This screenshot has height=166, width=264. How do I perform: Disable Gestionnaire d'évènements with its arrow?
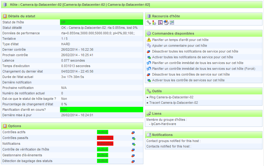[133, 156]
